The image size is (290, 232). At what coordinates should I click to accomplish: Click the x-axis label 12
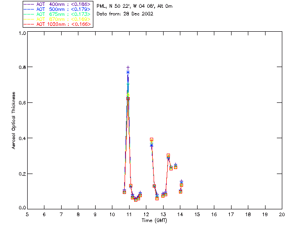[x=146, y=214]
